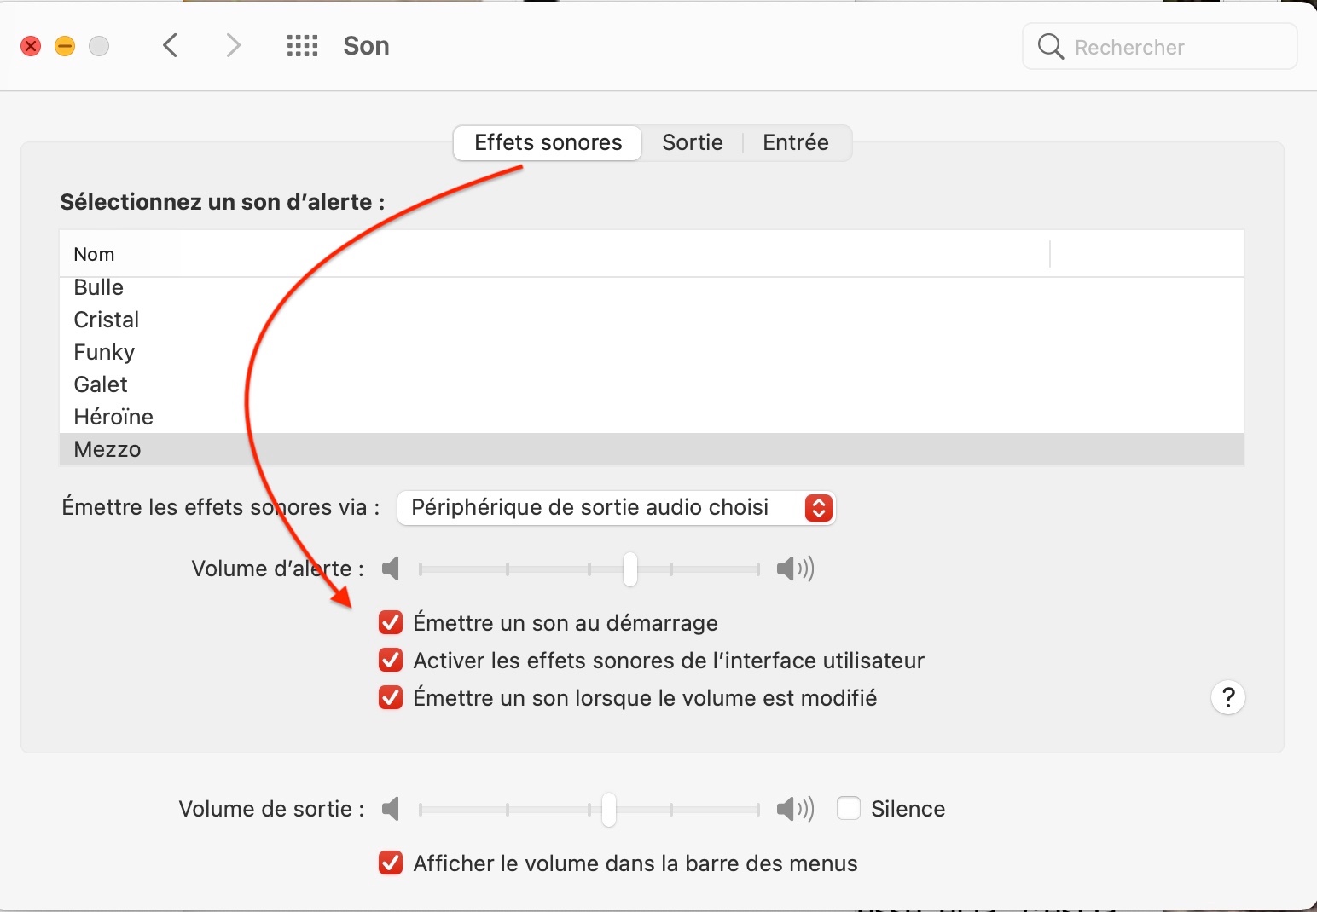Go back with the left chevron
The image size is (1317, 912).
(171, 45)
